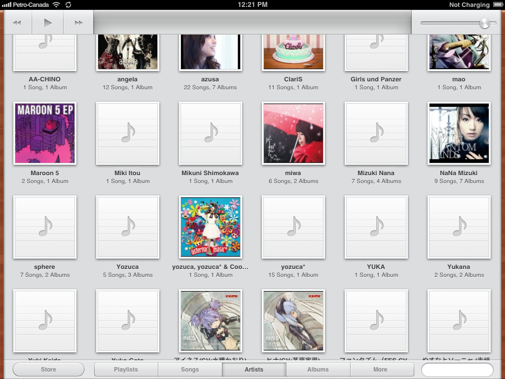Click the 'Miki Itou' artist name
The image size is (505, 379).
point(127,173)
